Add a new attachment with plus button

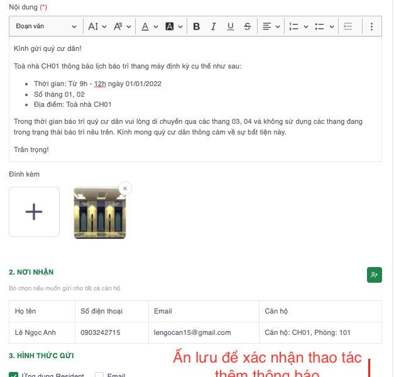[34, 212]
